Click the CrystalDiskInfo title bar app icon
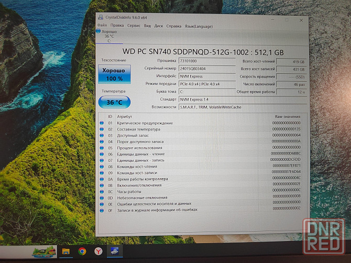 coord(101,17)
